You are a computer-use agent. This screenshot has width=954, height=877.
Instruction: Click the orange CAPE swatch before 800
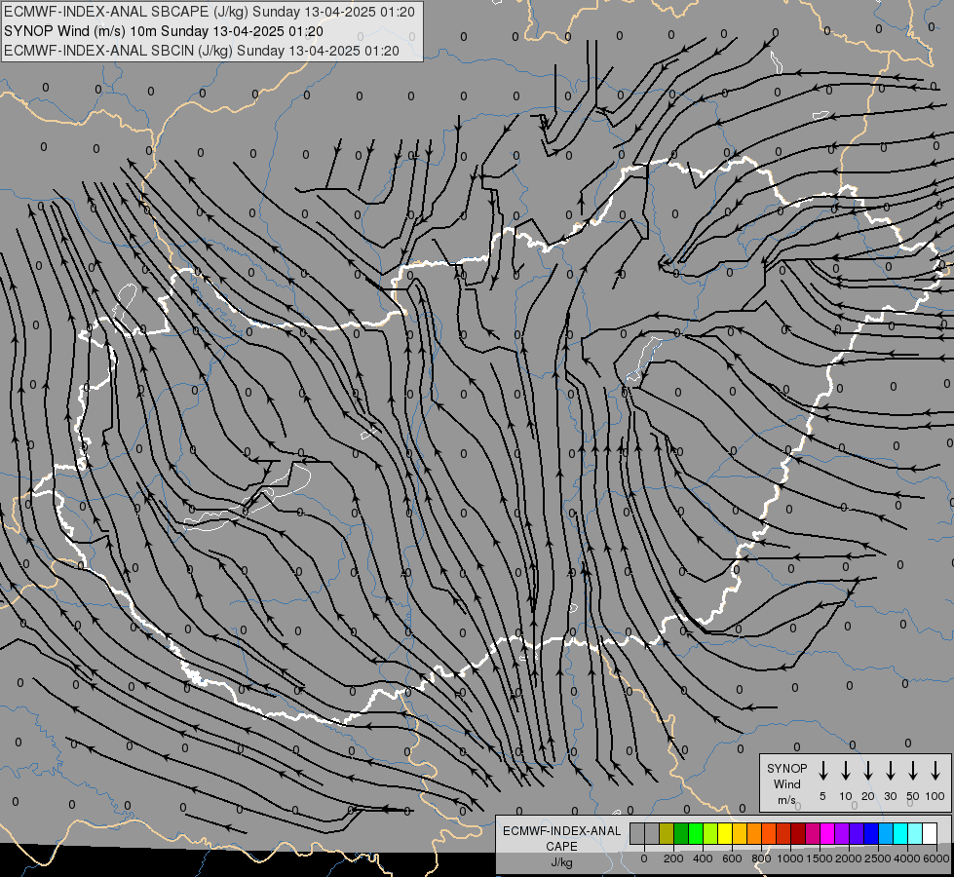pos(754,833)
